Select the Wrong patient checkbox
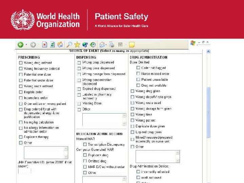244x183 pixels. (x=133, y=120)
